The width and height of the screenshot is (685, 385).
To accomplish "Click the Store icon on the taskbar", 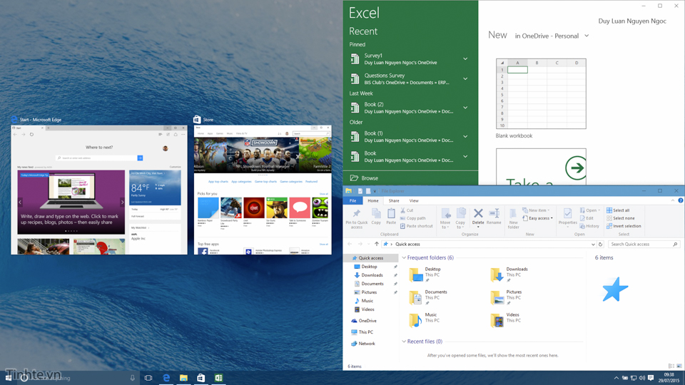I will pos(201,378).
